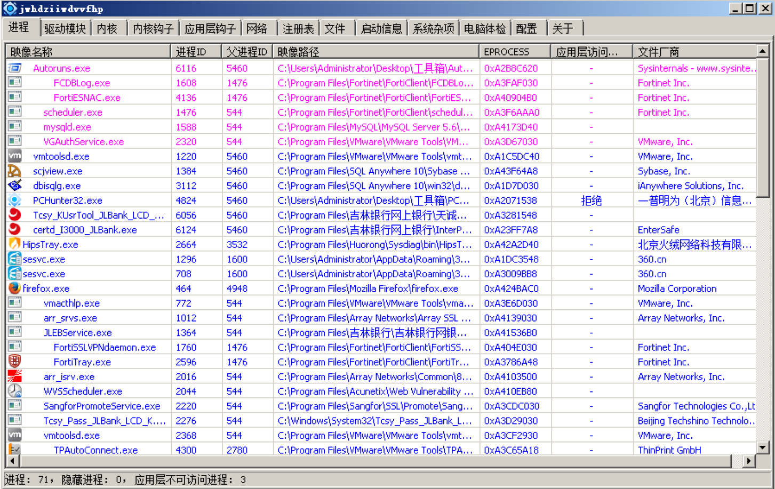The width and height of the screenshot is (775, 489).
Task: View the 启动信息 tab
Action: click(x=381, y=29)
